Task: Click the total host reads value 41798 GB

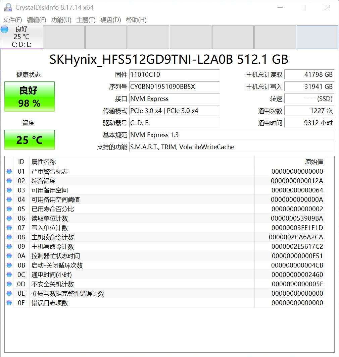Action: pos(309,75)
